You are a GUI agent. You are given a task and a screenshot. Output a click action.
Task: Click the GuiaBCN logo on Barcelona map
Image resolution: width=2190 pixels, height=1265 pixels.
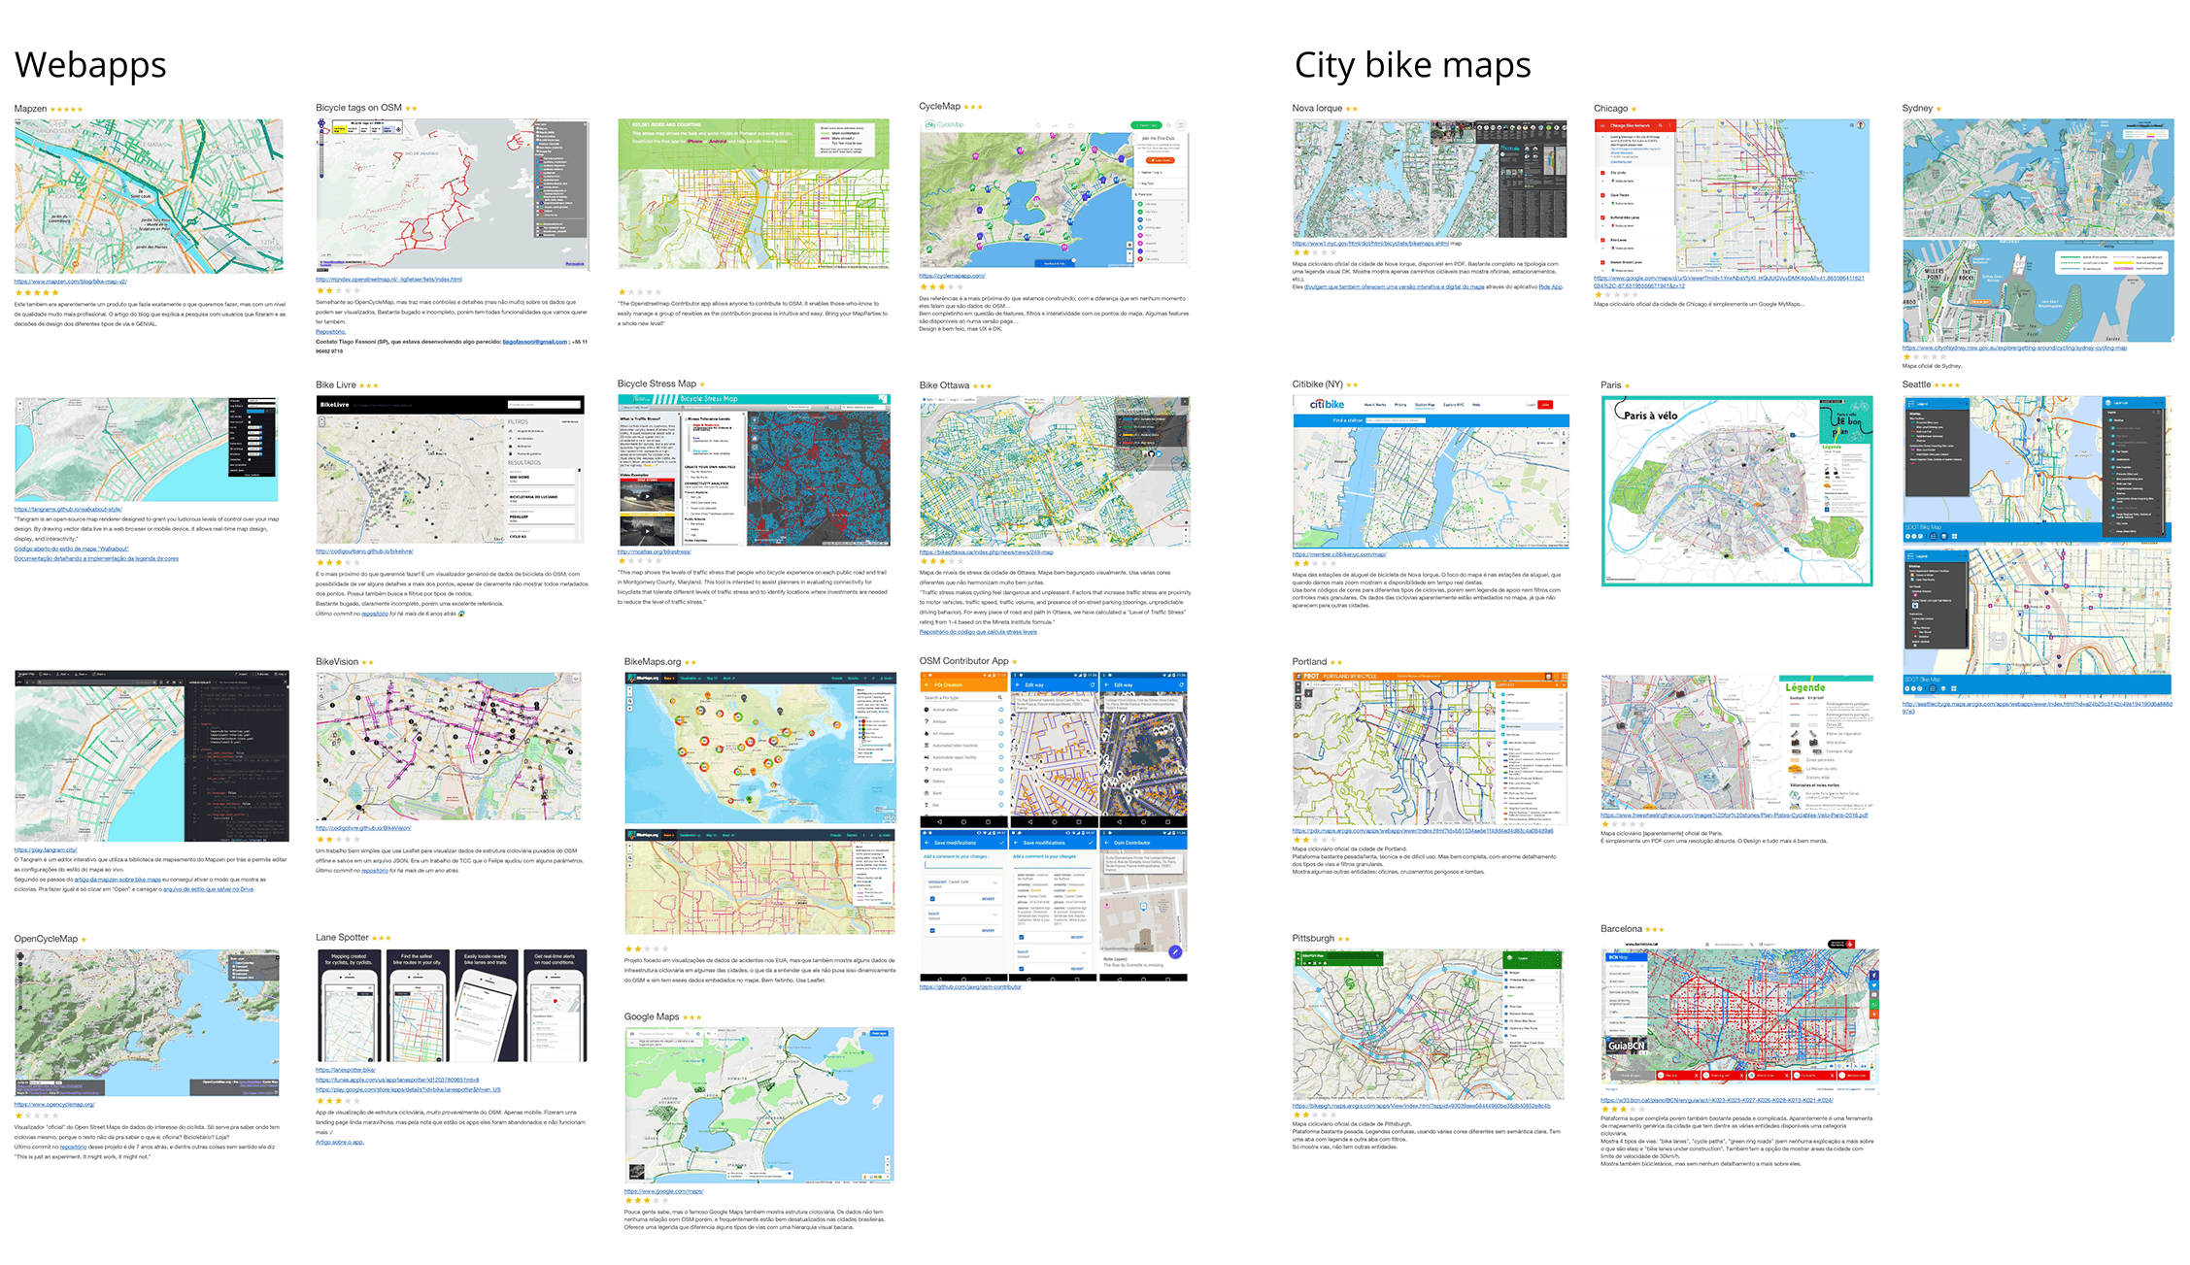point(1626,1046)
